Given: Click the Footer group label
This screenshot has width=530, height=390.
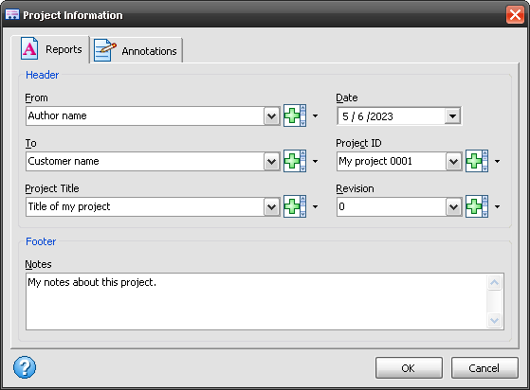Looking at the screenshot, I should 41,241.
